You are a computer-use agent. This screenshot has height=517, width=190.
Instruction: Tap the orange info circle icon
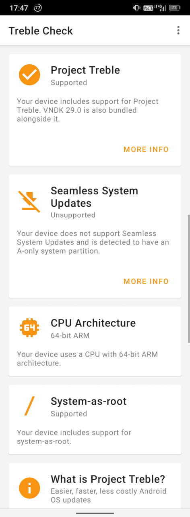coord(29,488)
